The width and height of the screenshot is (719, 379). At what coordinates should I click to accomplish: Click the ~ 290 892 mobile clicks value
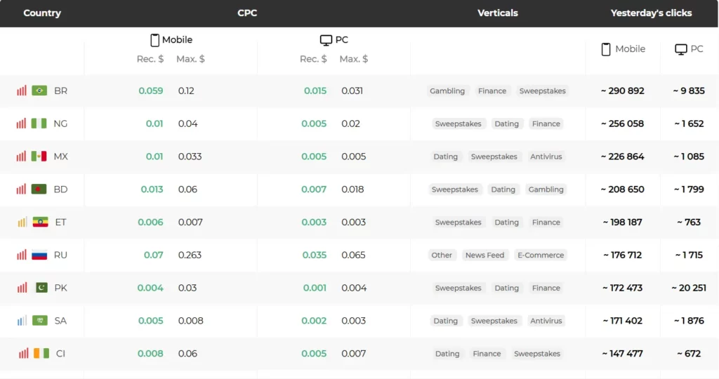tap(623, 91)
